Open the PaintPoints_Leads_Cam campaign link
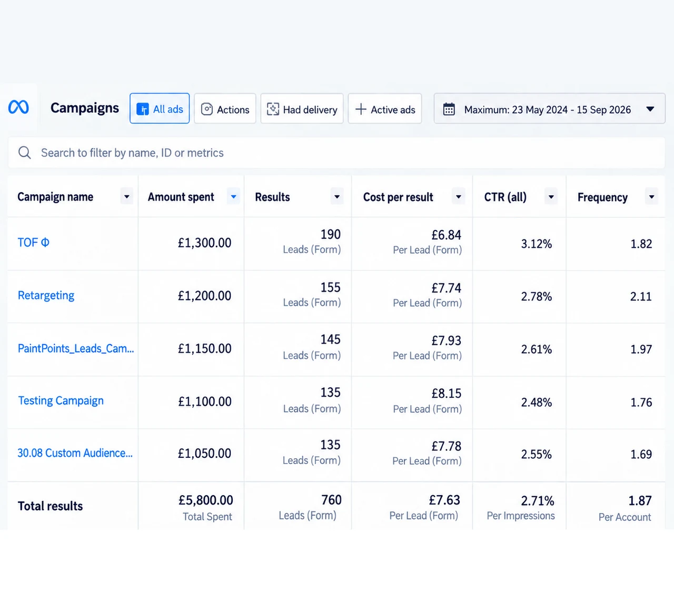674x613 pixels. tap(76, 348)
